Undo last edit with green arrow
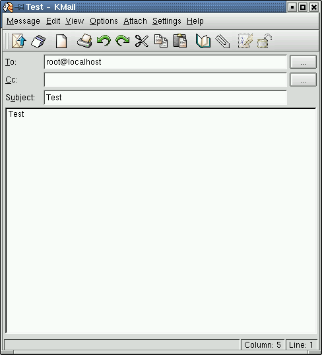 click(x=104, y=41)
